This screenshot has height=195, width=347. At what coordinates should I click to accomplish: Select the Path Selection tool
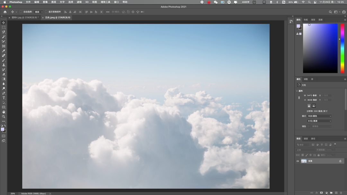coord(4,102)
